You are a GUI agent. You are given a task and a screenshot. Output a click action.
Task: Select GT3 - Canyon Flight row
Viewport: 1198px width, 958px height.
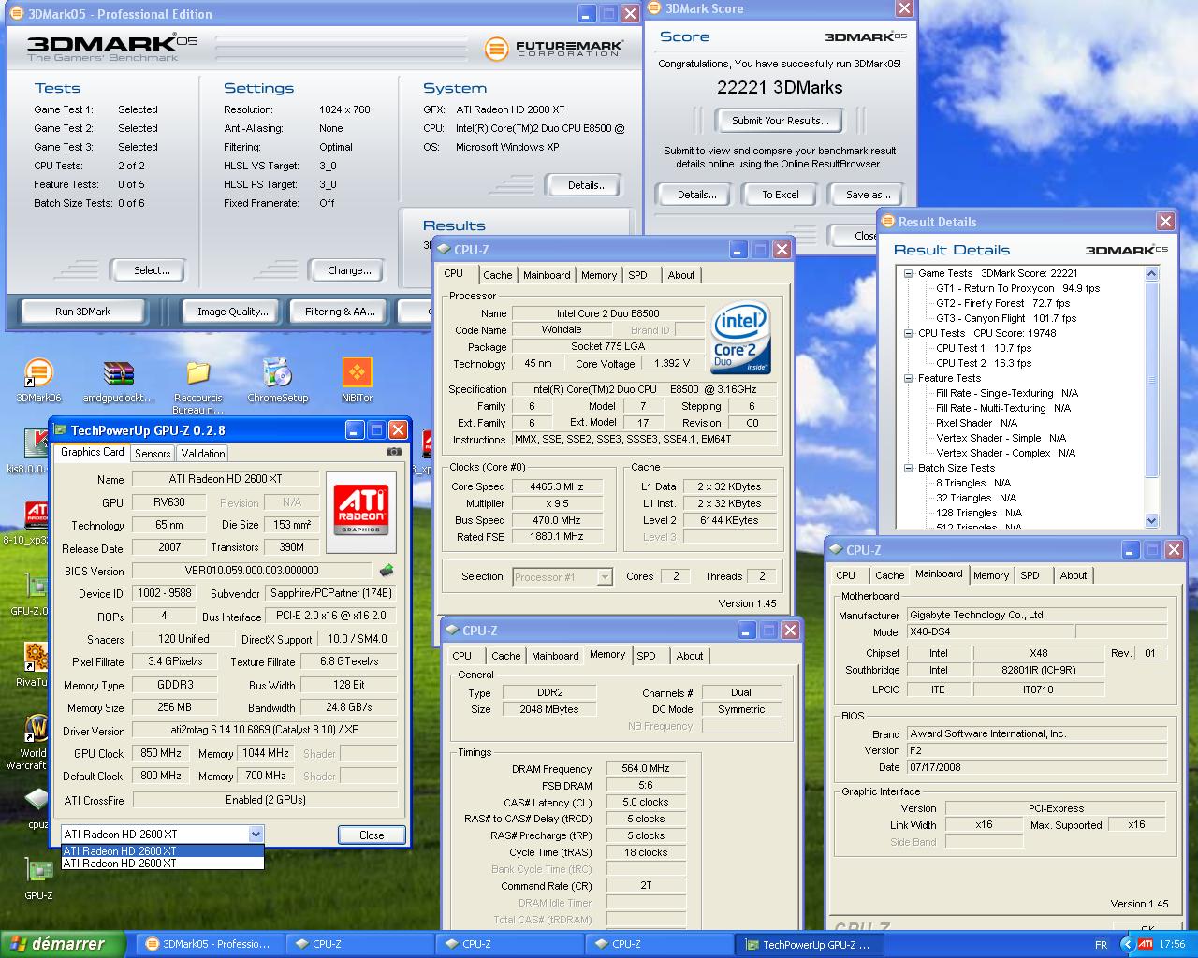1006,318
